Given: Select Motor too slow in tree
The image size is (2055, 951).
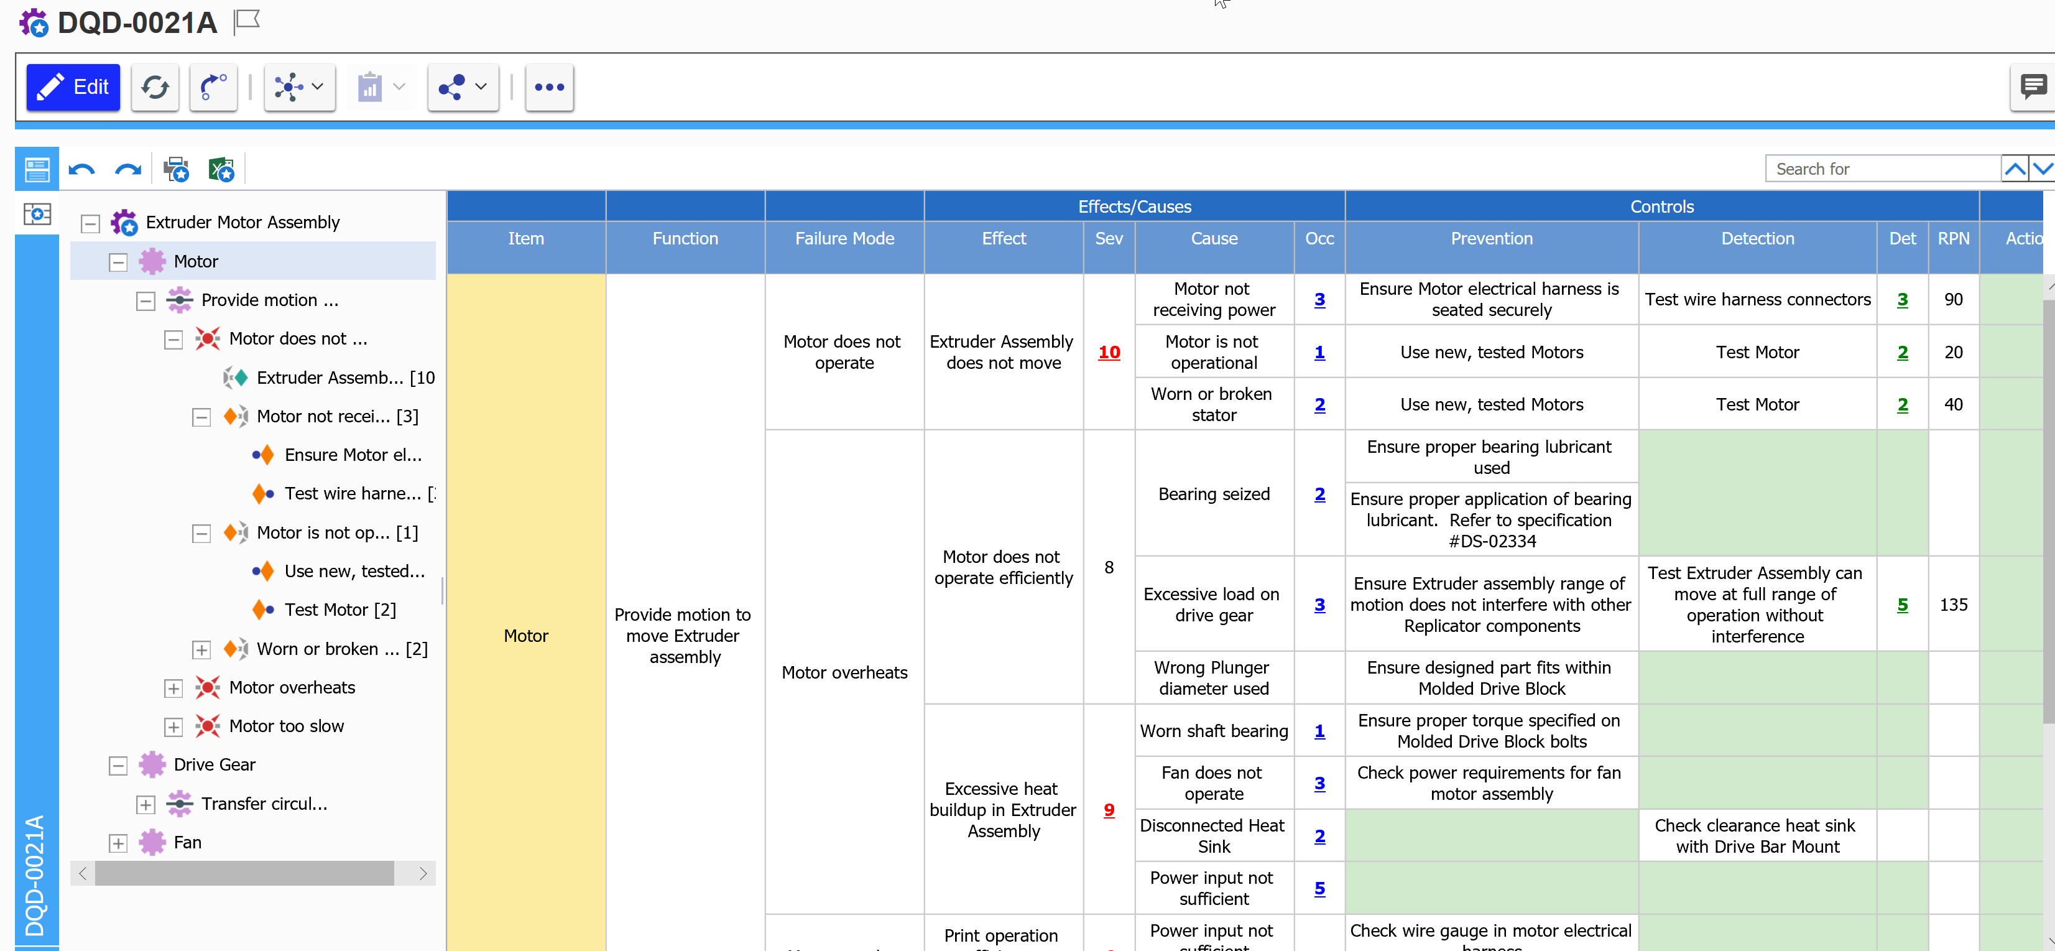Looking at the screenshot, I should (285, 726).
